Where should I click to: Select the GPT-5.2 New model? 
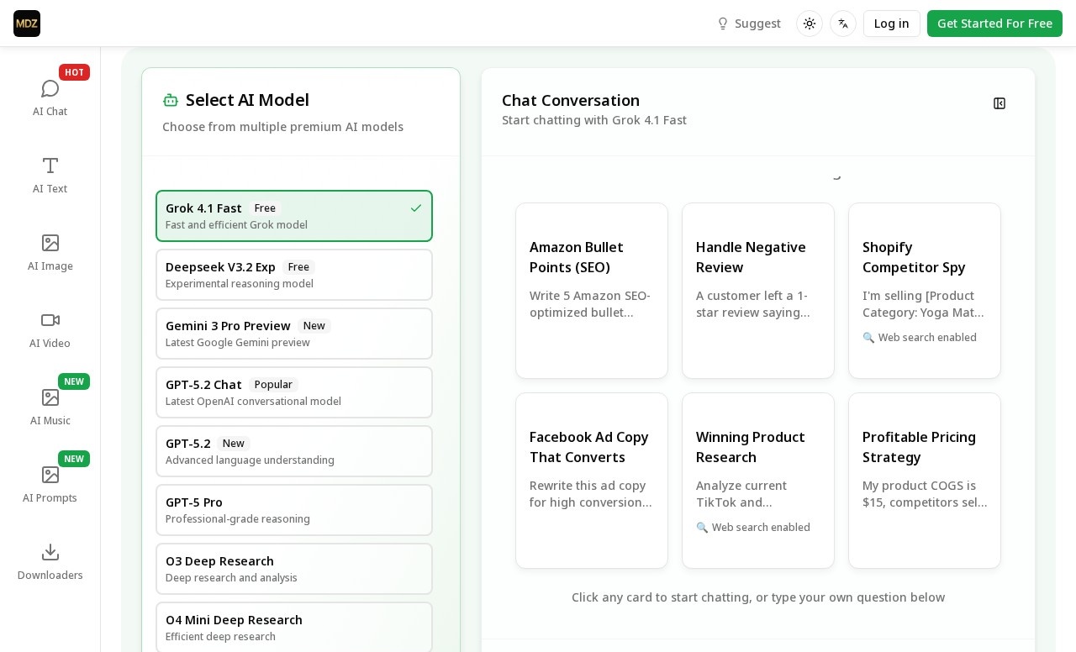(294, 451)
